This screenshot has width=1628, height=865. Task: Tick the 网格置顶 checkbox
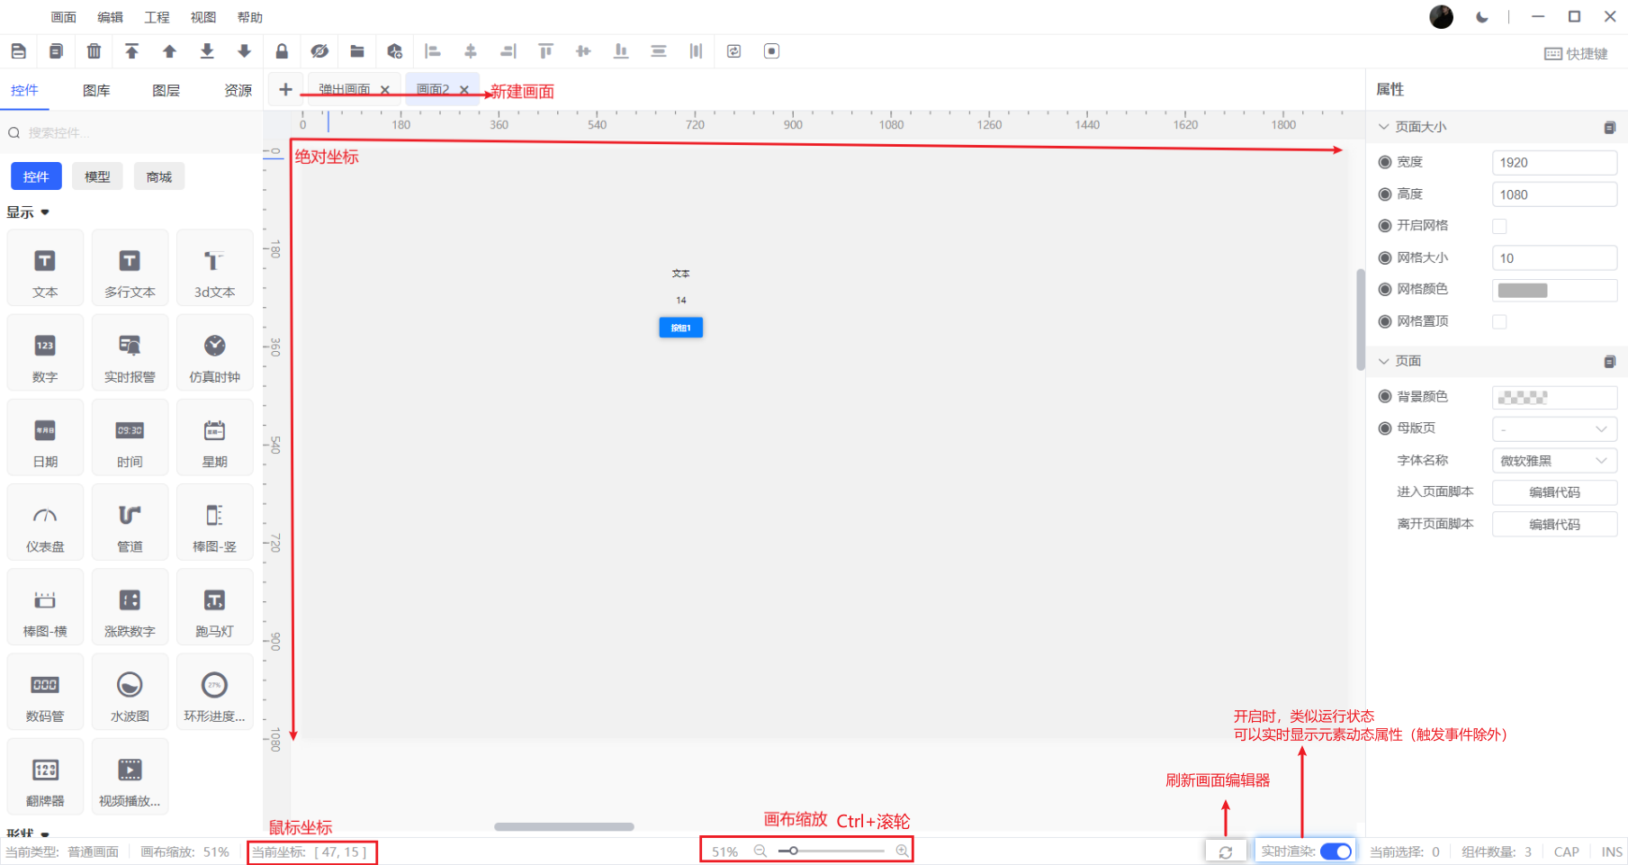(x=1499, y=321)
